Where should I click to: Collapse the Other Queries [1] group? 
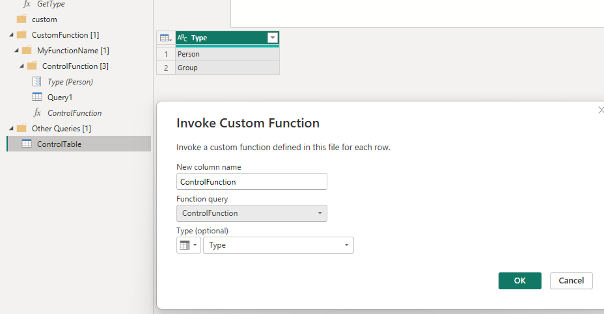pyautogui.click(x=10, y=129)
